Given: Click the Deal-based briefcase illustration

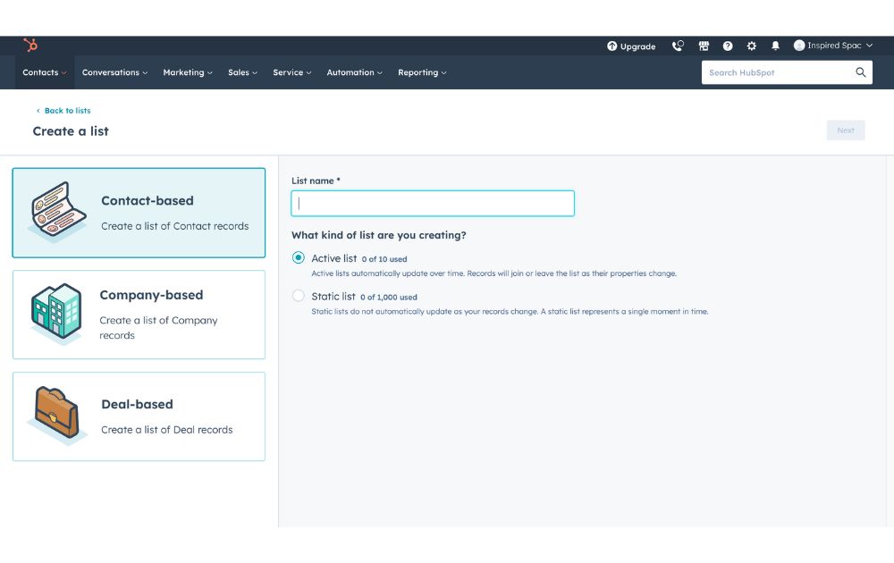Looking at the screenshot, I should point(55,415).
